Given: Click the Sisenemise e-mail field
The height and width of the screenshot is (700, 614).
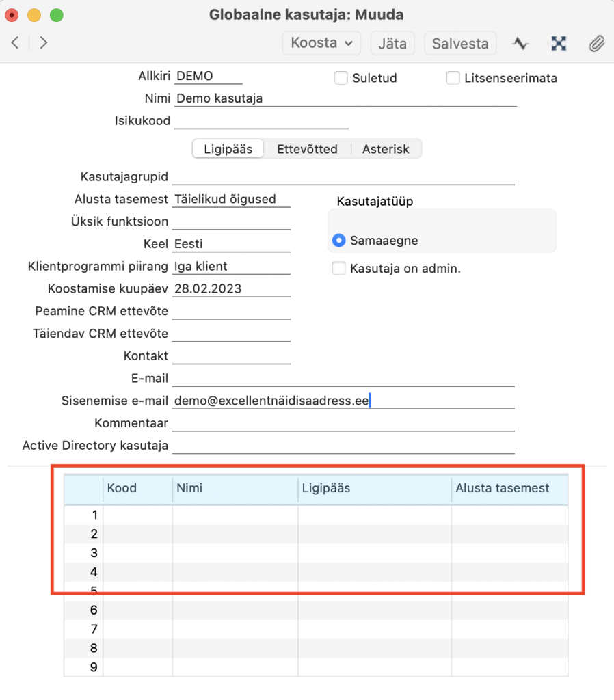Looking at the screenshot, I should tap(343, 401).
